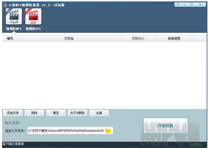Click the 视频转AVI label text

[33, 29]
